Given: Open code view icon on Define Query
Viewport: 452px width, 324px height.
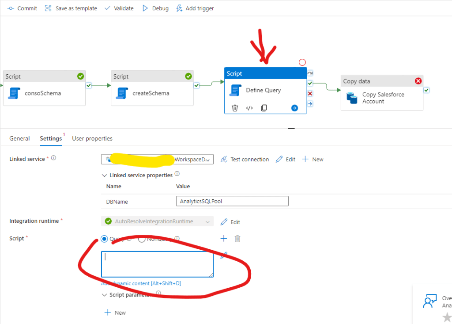Looking at the screenshot, I should (x=249, y=108).
